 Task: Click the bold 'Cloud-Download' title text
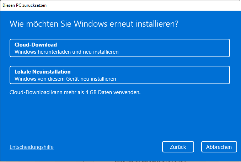(x=36, y=45)
